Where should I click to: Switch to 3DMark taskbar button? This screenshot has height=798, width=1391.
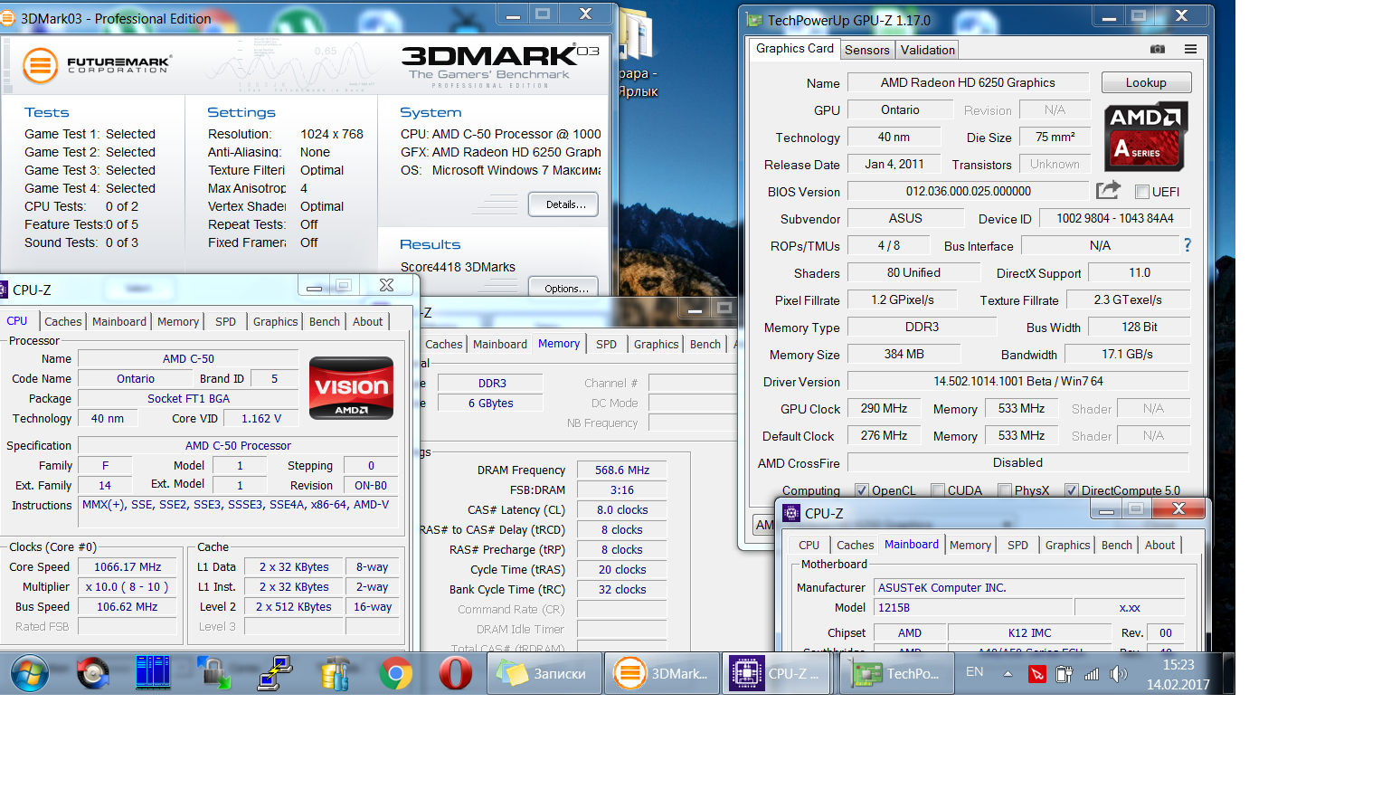coord(662,673)
